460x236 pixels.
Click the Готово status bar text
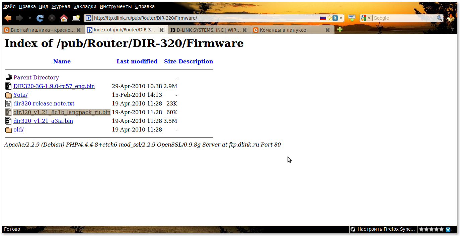click(12, 229)
